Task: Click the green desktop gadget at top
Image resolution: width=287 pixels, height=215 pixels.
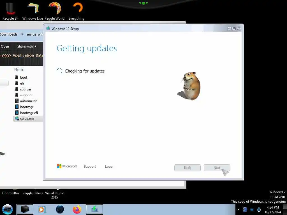Action: click(143, 3)
